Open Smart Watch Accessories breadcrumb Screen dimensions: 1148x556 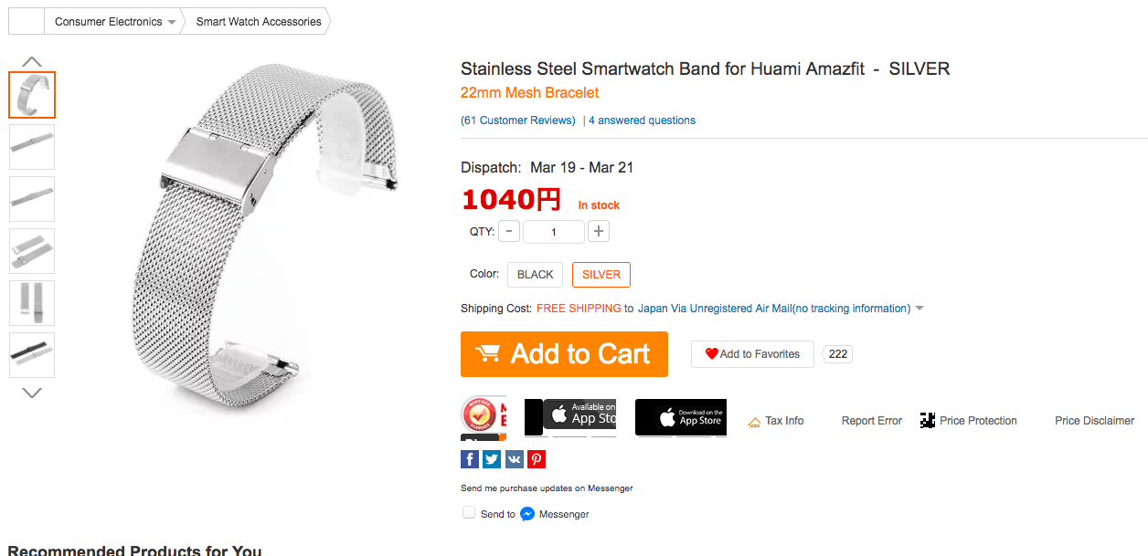(259, 22)
